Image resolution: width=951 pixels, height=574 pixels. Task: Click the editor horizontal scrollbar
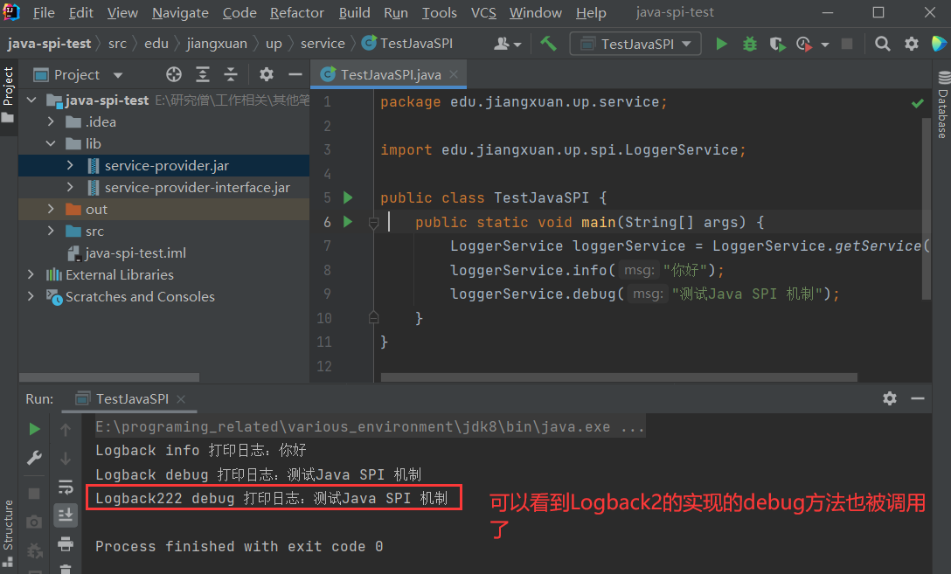tap(619, 377)
